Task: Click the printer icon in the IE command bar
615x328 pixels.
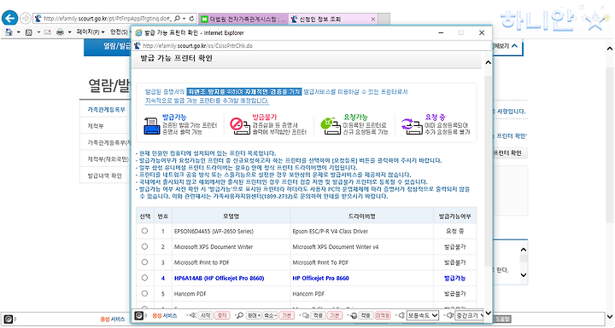Action: [x=60, y=32]
